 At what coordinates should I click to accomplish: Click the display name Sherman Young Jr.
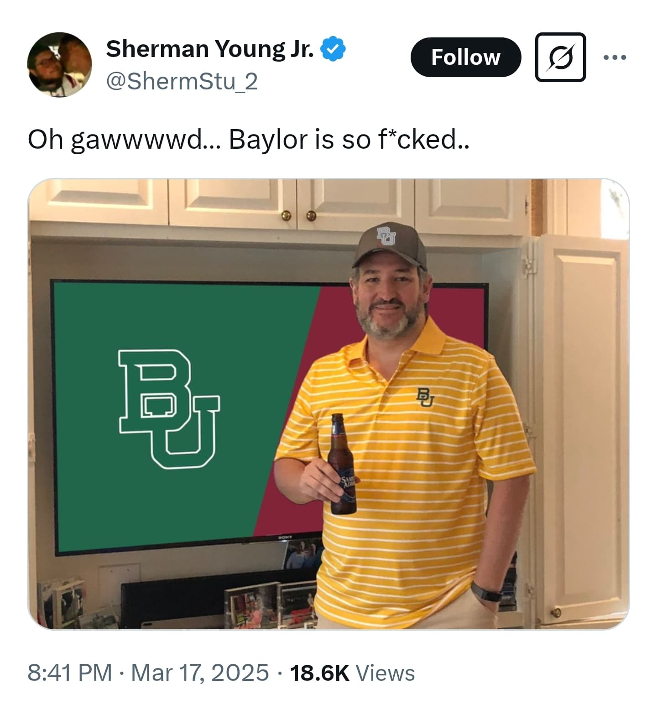pos(210,49)
